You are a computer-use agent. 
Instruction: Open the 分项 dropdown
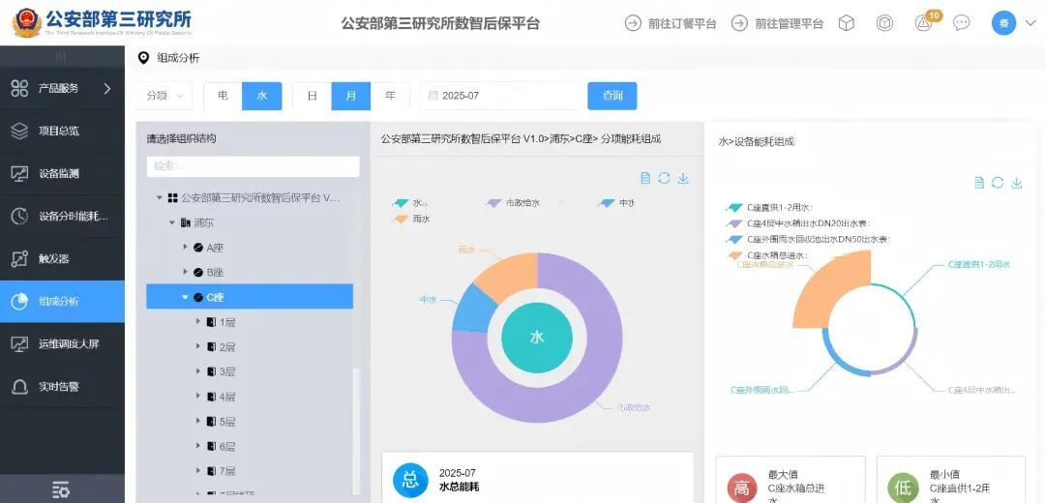pos(164,95)
